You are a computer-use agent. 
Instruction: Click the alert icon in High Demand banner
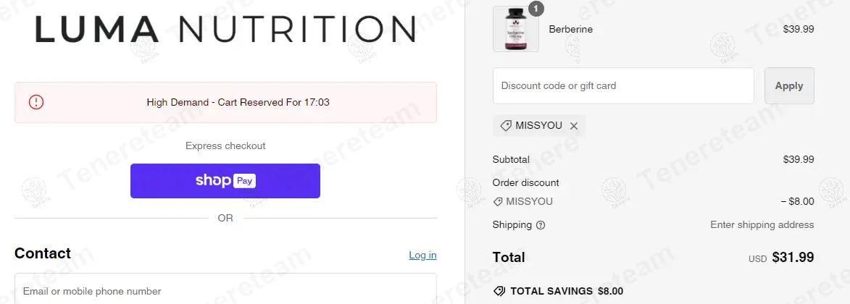(36, 102)
